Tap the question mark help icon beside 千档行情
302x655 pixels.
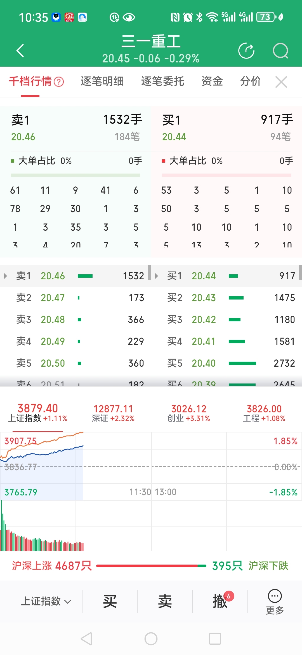pyautogui.click(x=59, y=82)
